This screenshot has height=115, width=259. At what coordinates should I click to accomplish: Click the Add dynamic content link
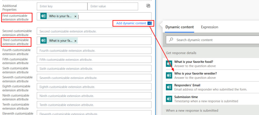tap(131, 23)
